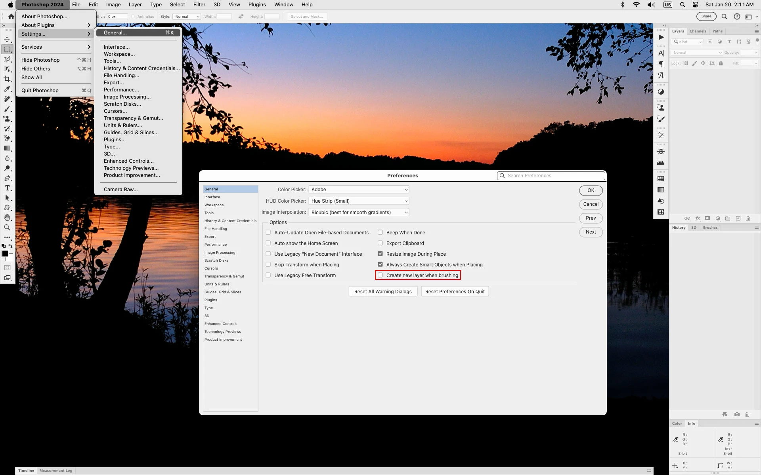Select the Hand tool
Image resolution: width=761 pixels, height=475 pixels.
click(7, 218)
